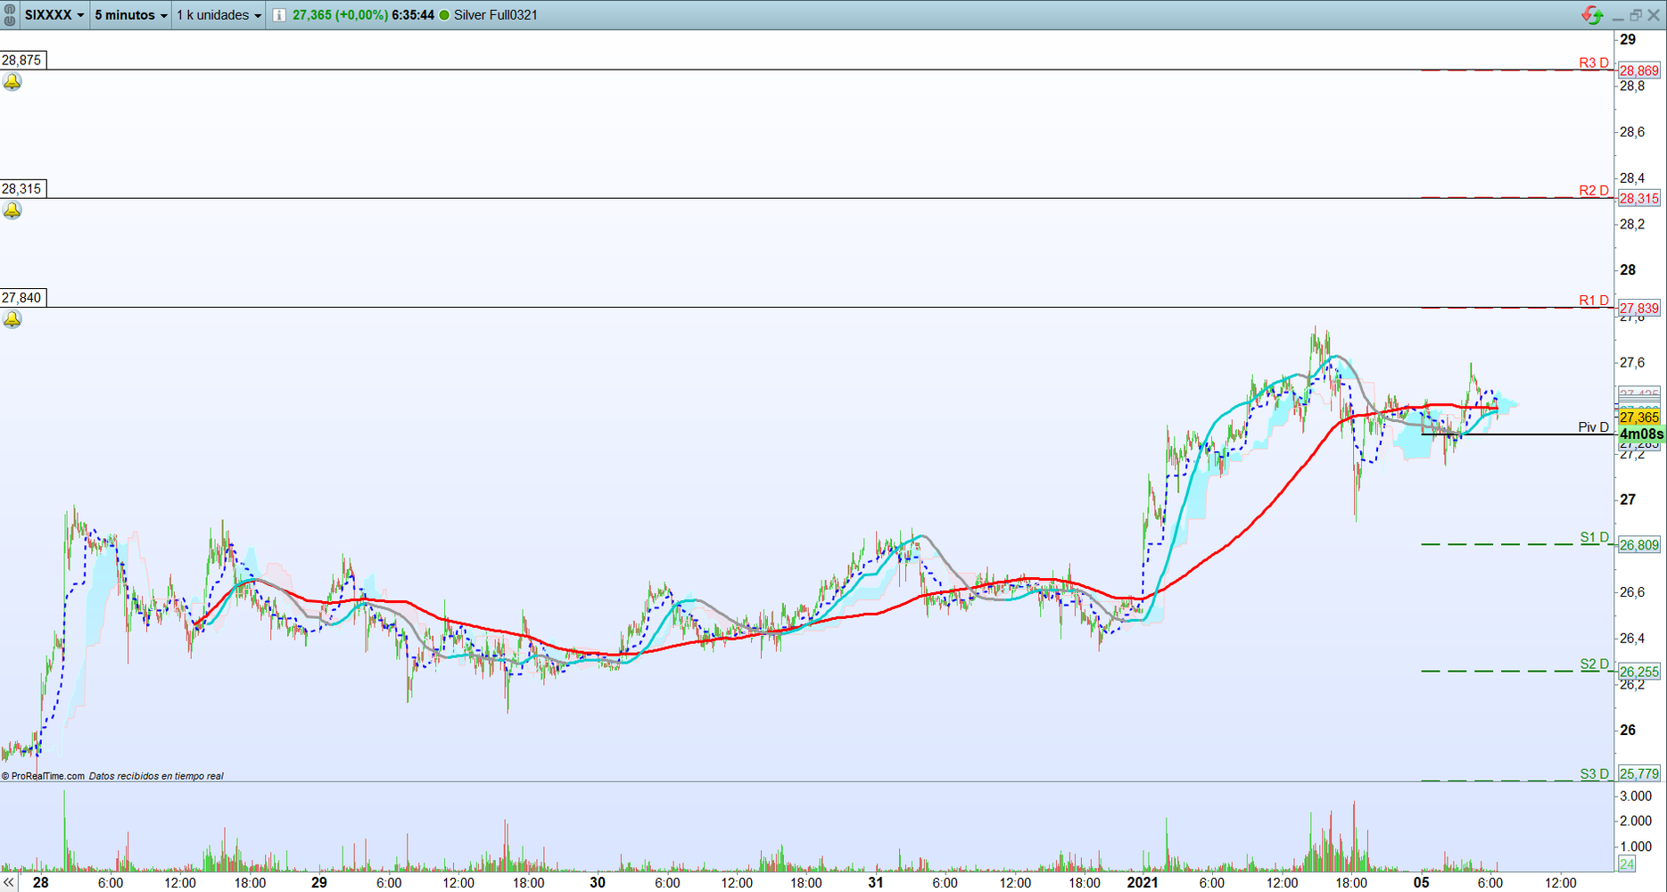Click the 27,840 alert level label

pyautogui.click(x=22, y=298)
